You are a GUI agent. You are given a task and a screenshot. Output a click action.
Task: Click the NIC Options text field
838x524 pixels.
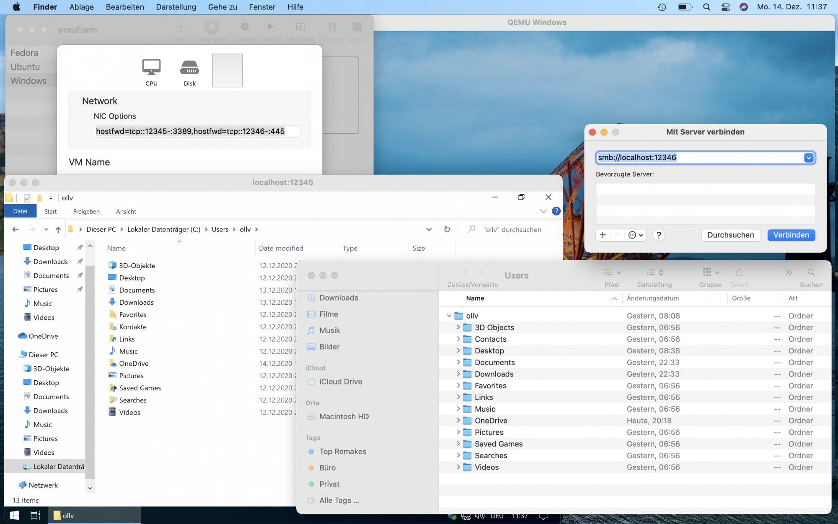point(197,131)
